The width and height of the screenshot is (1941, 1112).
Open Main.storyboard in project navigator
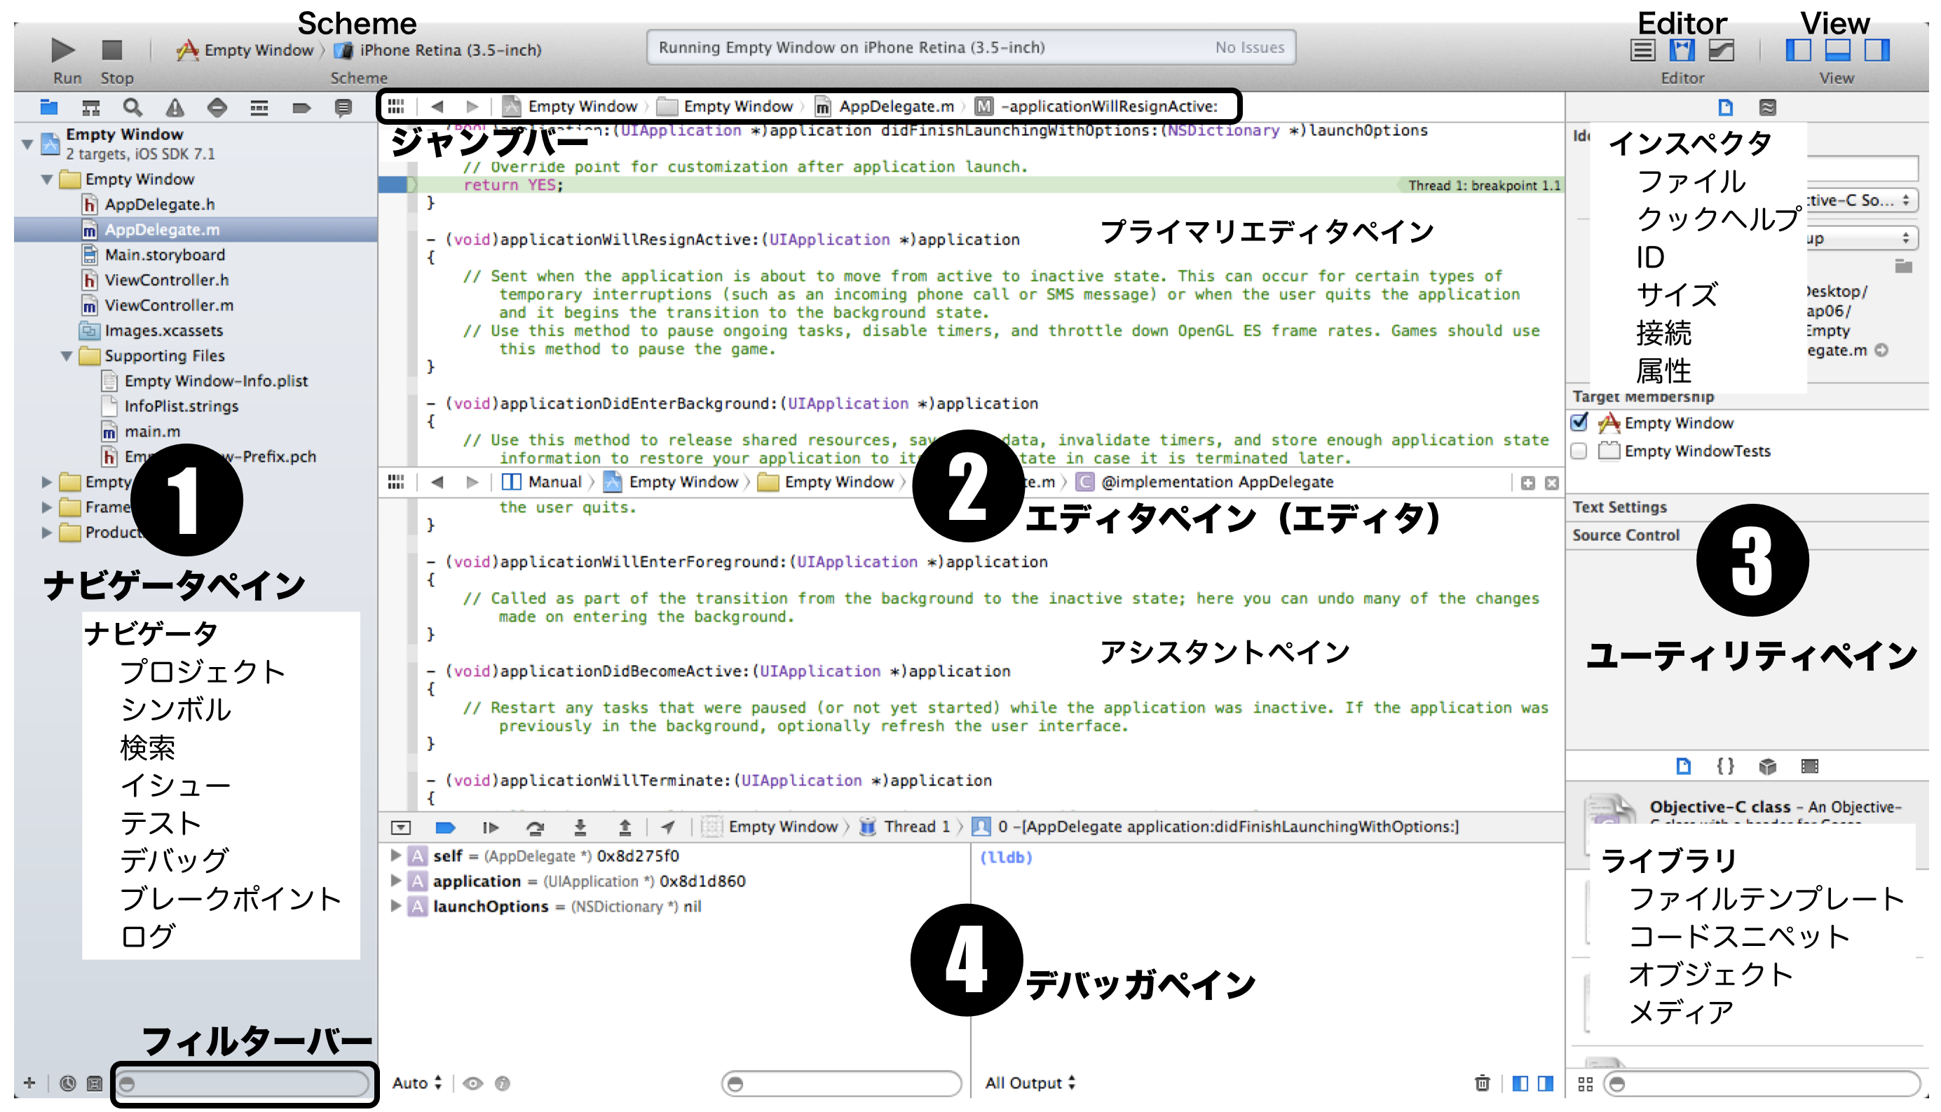pos(164,254)
